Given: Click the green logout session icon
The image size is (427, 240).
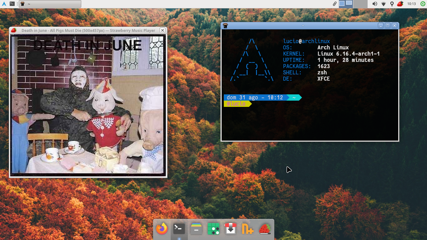Looking at the screenshot, I should (x=423, y=4).
